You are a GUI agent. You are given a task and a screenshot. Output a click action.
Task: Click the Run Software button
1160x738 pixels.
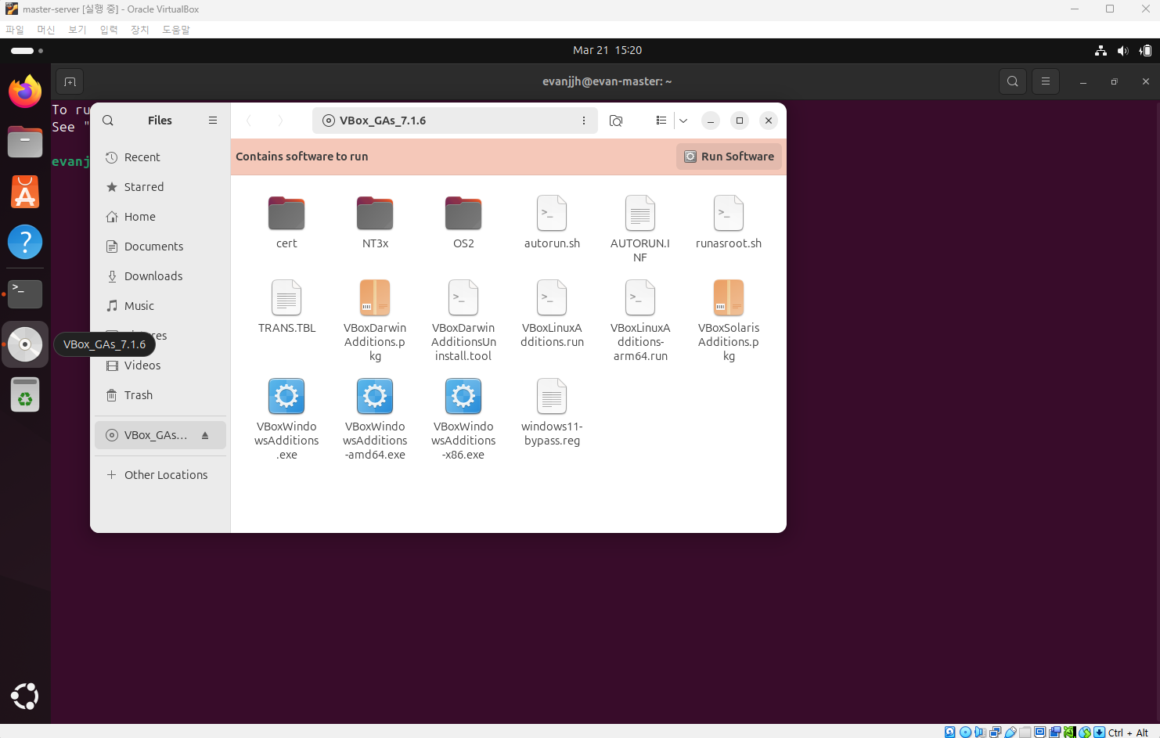coord(729,157)
